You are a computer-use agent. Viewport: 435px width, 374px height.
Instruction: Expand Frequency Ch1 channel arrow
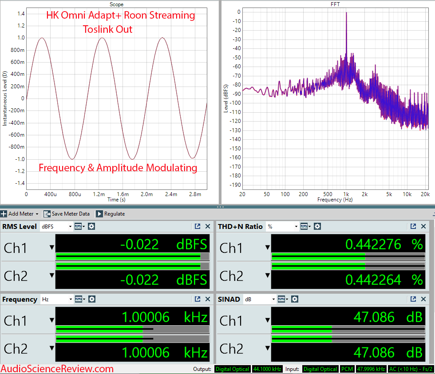coord(52,320)
